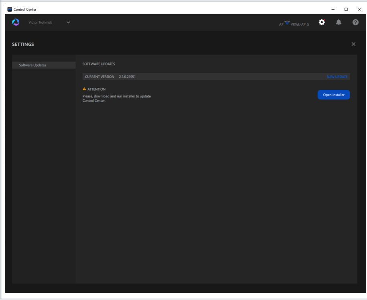
Task: Maximize the Control Center window
Action: [x=346, y=9]
